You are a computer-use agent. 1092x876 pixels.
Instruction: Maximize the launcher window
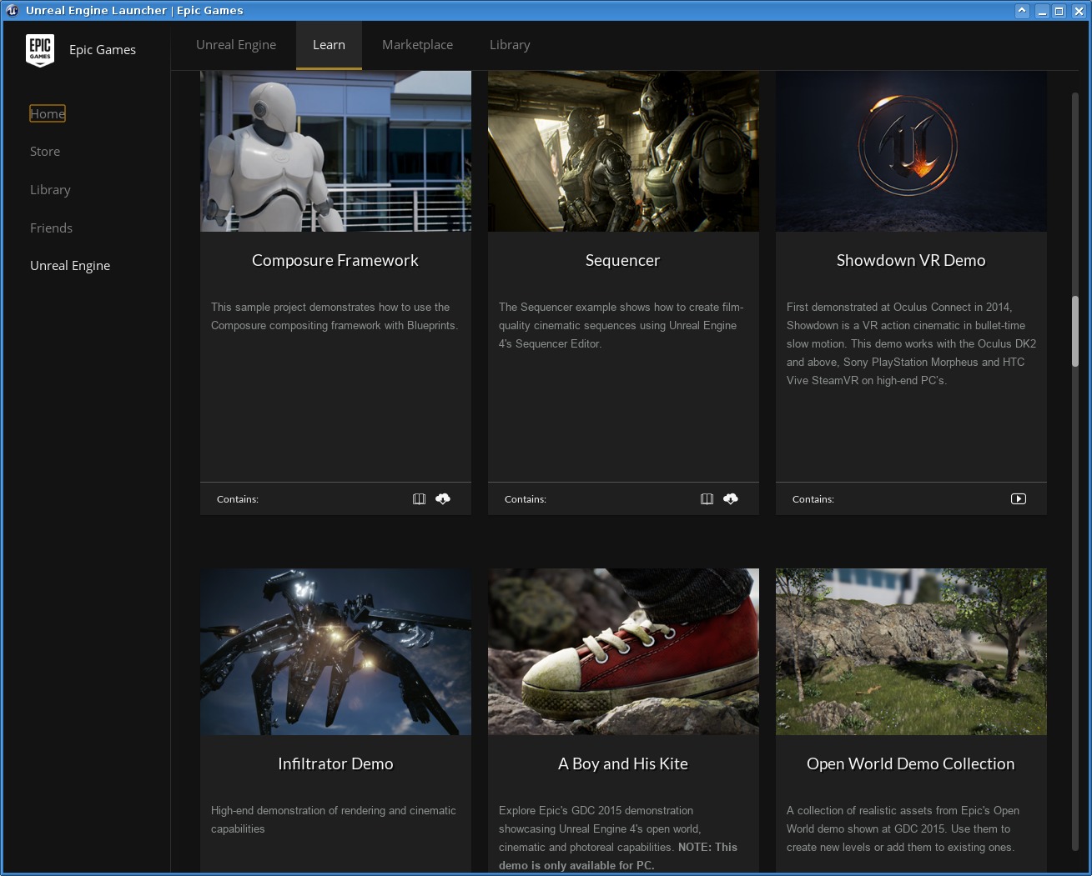point(1059,11)
